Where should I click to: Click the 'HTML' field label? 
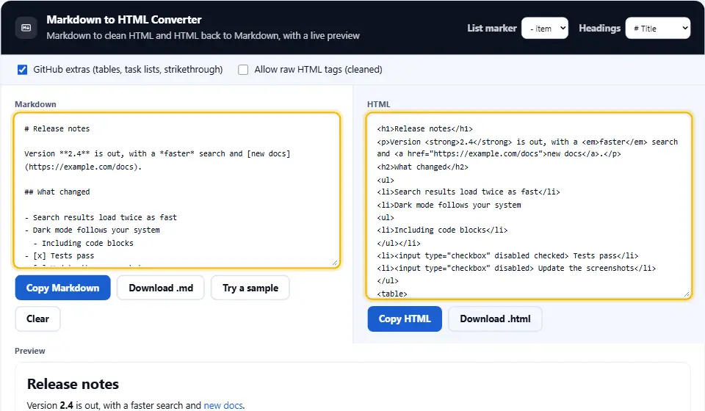click(x=379, y=104)
